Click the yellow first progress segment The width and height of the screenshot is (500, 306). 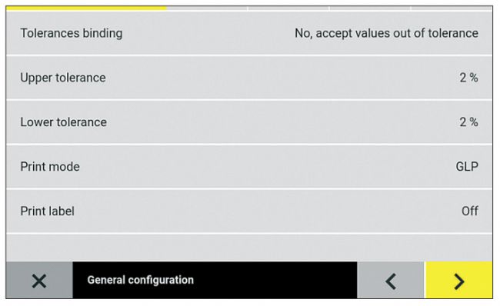[x=86, y=8]
